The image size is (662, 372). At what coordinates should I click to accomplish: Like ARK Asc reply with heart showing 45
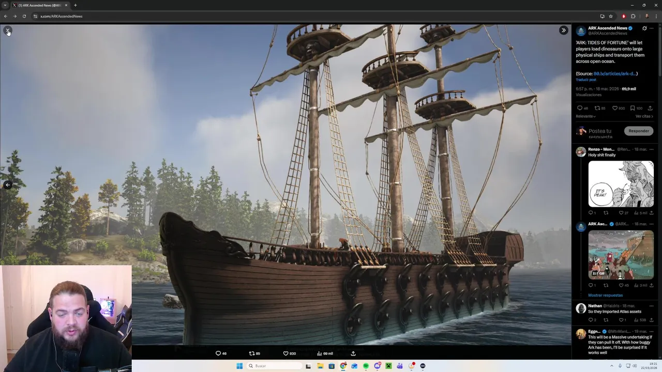(621, 285)
